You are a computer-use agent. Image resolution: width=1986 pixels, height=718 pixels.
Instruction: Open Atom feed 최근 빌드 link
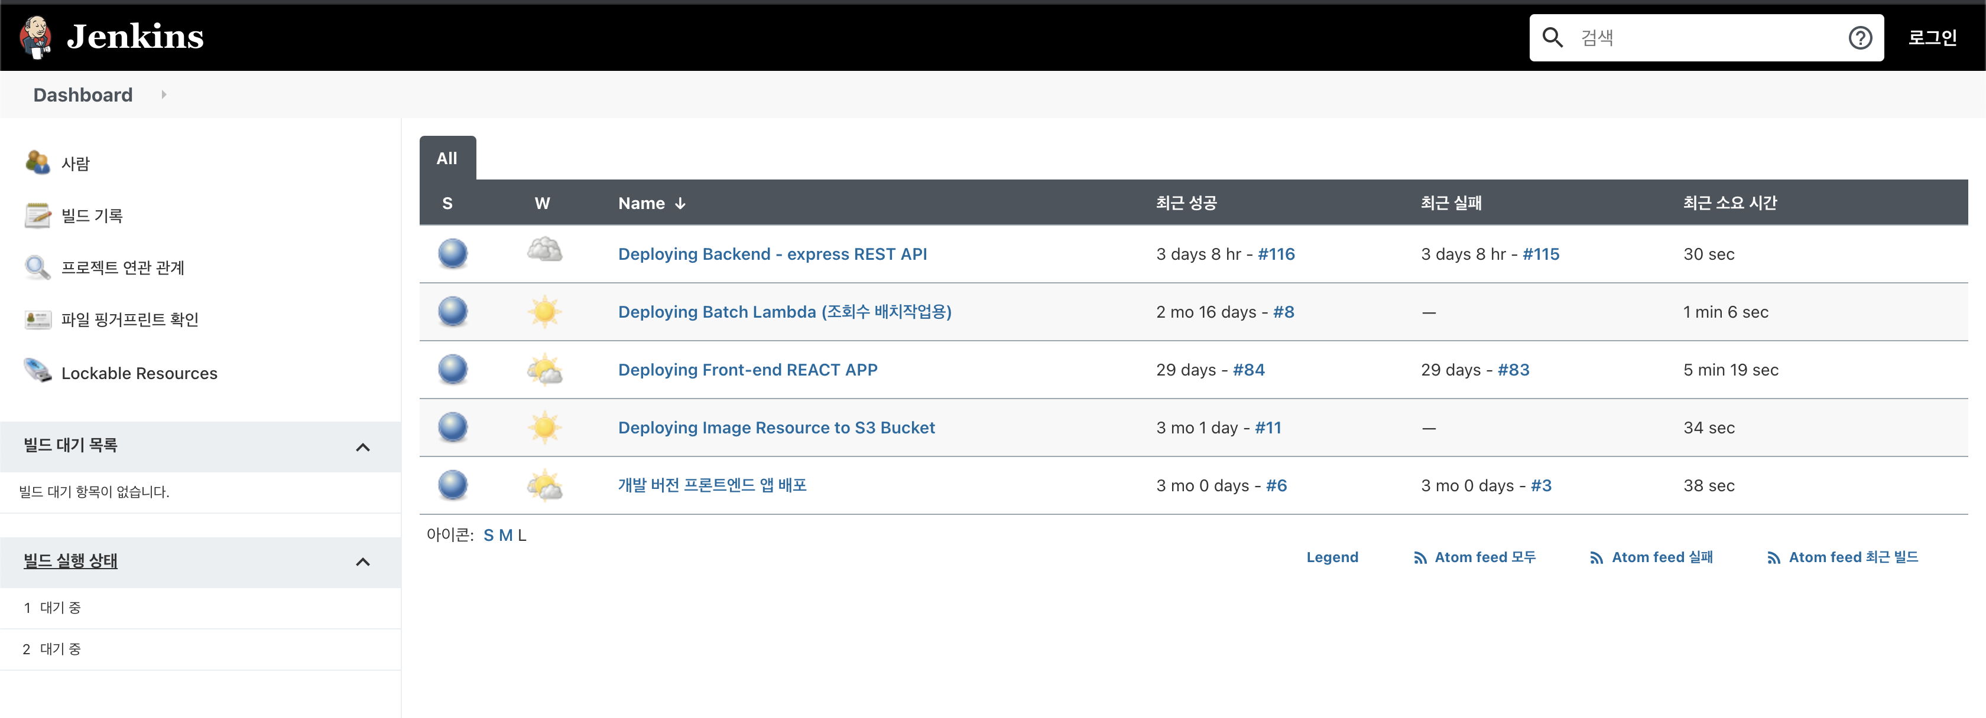point(1852,557)
